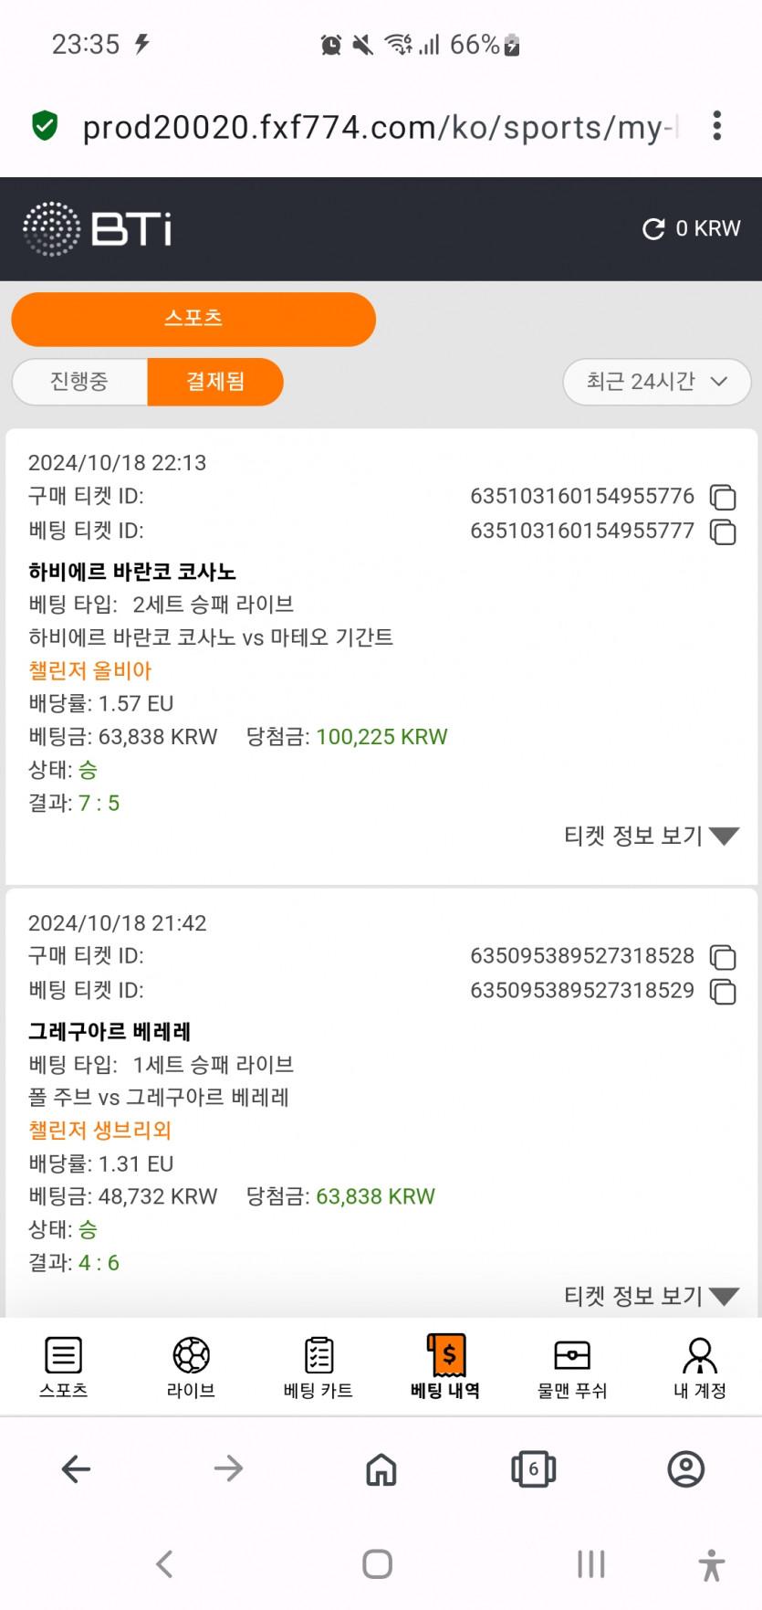
Task: Copy purchase ticket ID 635103160154955776
Action: click(x=723, y=497)
